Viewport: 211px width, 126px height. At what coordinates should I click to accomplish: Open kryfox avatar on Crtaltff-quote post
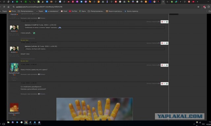click(x=14, y=28)
